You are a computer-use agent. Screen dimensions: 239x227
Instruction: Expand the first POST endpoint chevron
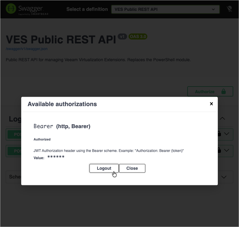227,134
